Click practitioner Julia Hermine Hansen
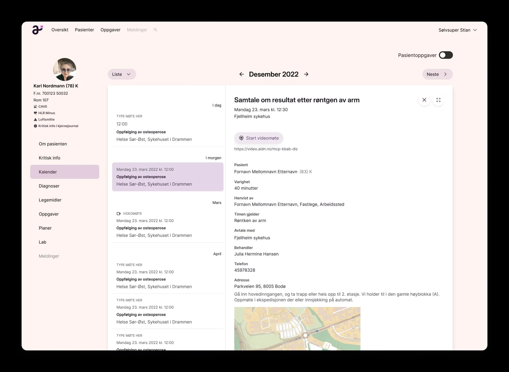509x372 pixels. [256, 254]
